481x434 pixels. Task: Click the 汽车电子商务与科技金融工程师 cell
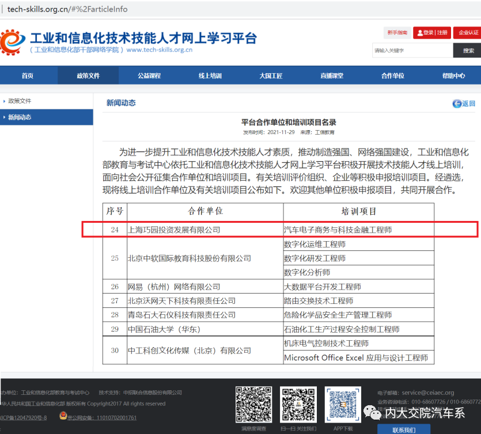pyautogui.click(x=359, y=230)
